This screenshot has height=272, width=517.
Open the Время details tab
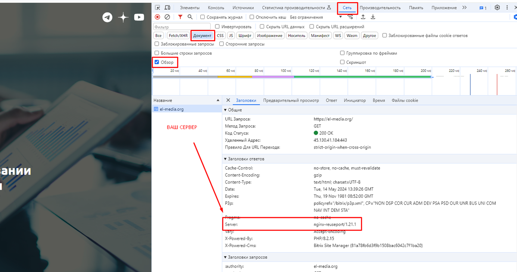point(379,100)
